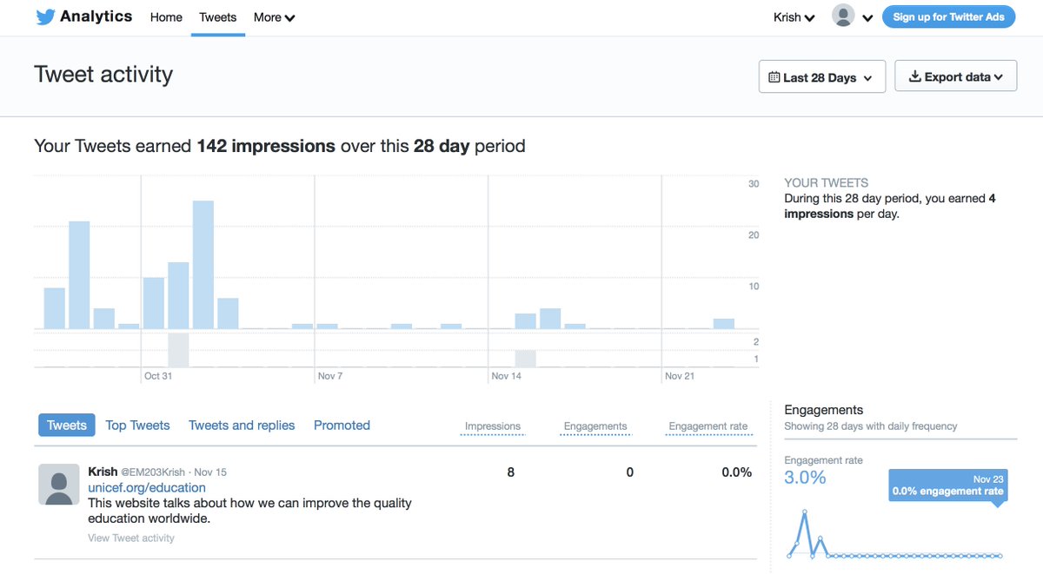Click the Krish name on the tweet

[x=103, y=472]
